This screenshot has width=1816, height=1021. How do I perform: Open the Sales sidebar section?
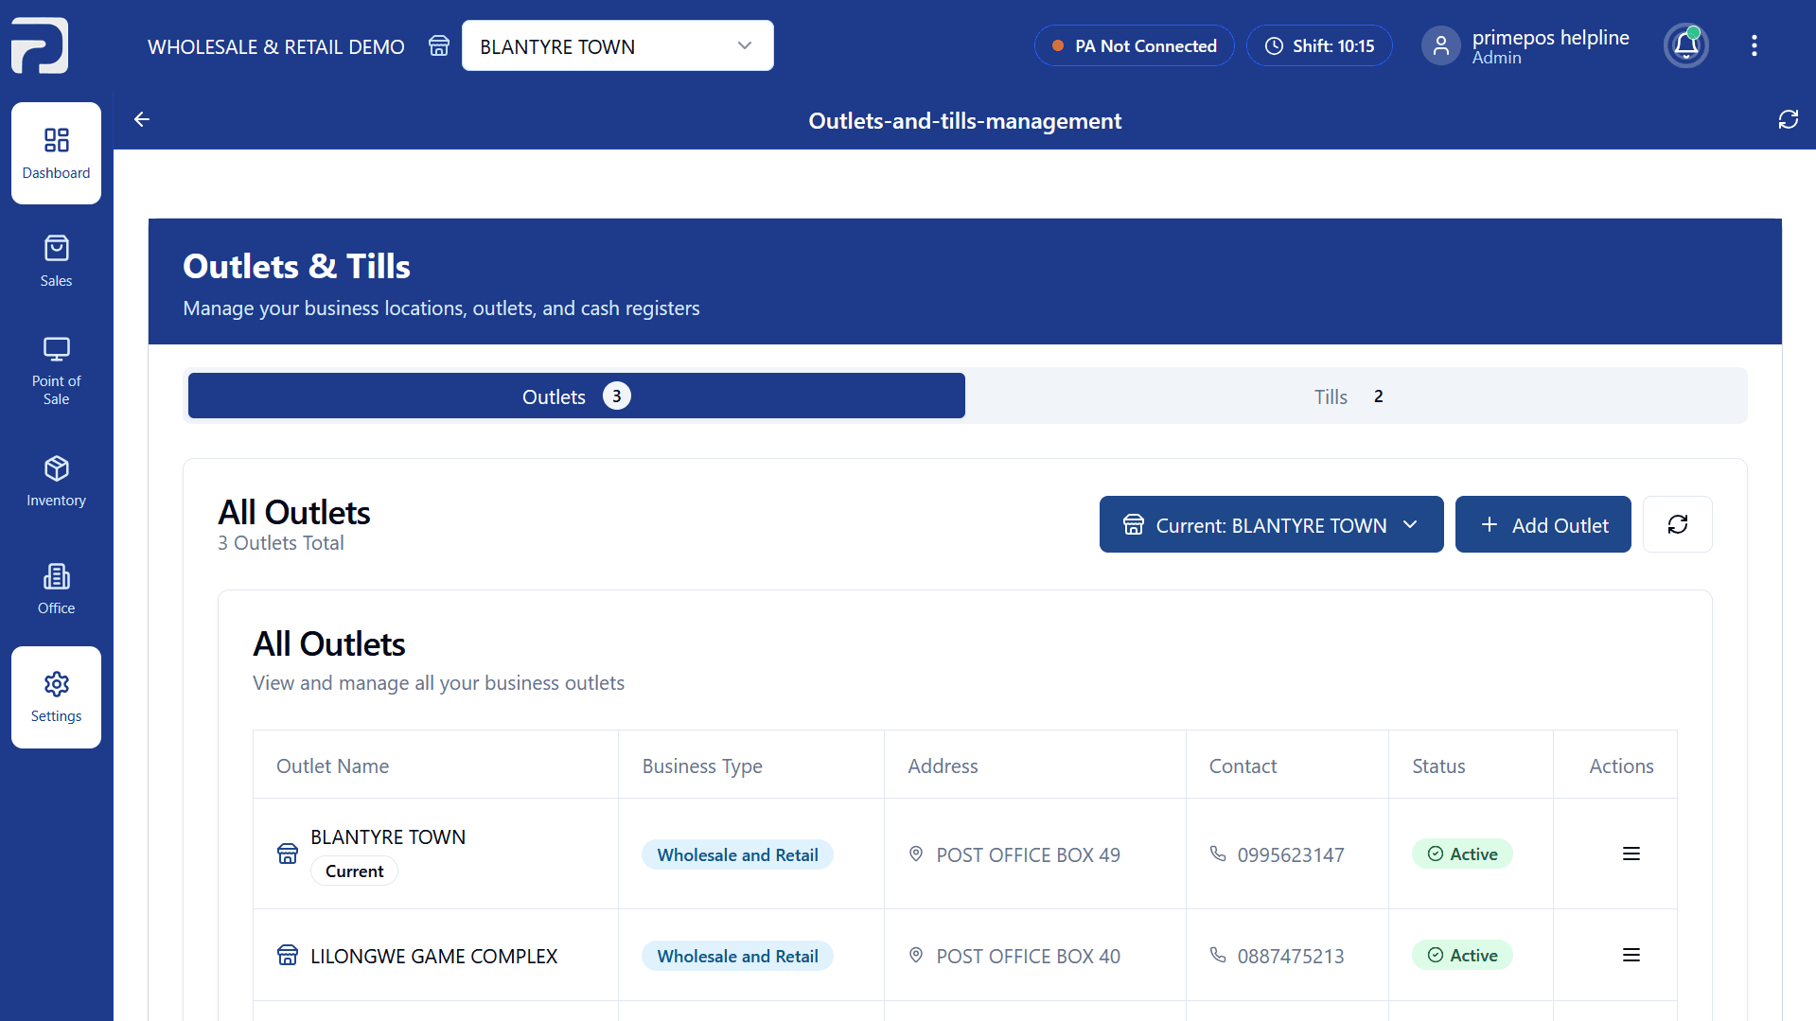(x=56, y=261)
